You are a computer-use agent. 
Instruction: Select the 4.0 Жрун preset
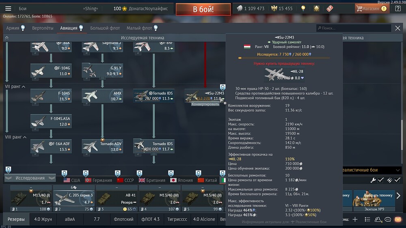point(43,219)
